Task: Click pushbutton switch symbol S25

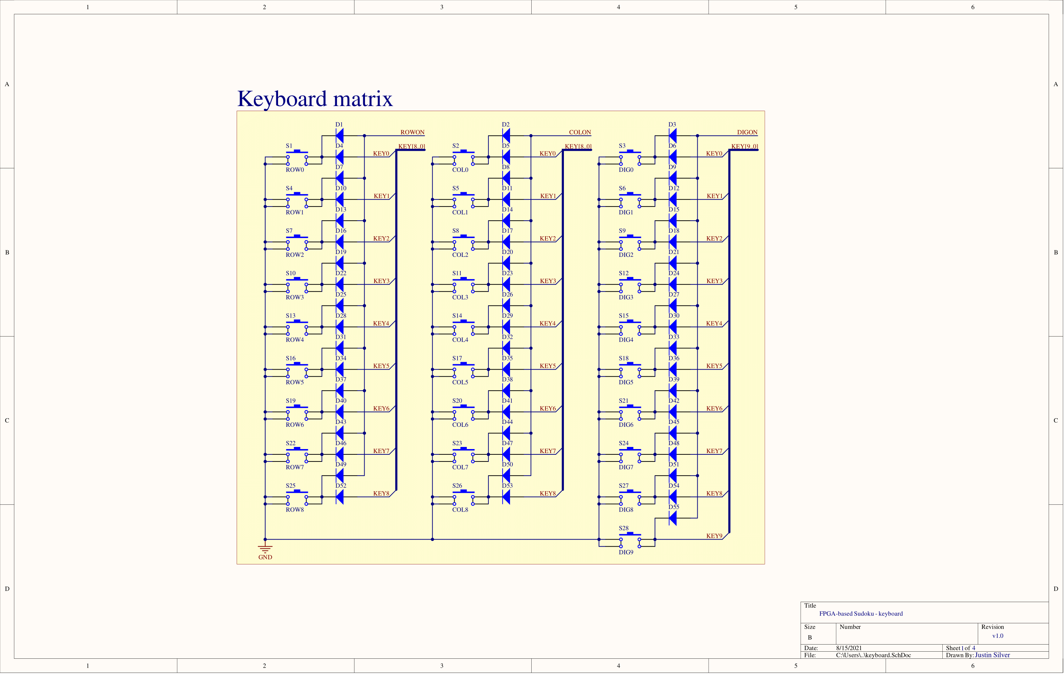Action: click(297, 497)
